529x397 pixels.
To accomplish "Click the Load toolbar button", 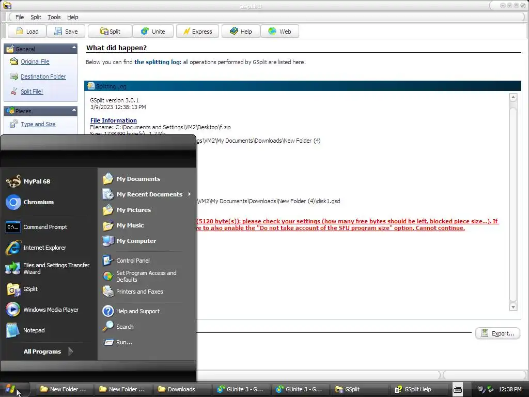I will pyautogui.click(x=27, y=32).
